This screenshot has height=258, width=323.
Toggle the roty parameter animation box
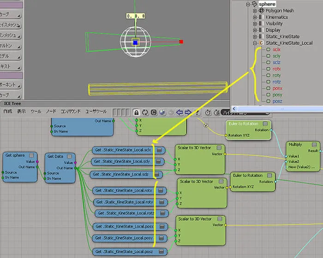pyautogui.click(x=268, y=75)
